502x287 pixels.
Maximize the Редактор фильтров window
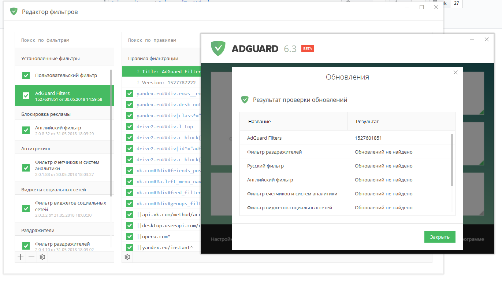tap(421, 7)
